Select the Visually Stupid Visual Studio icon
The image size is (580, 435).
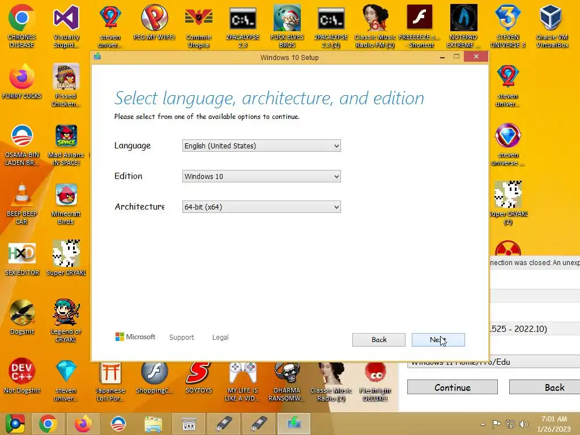point(66,26)
